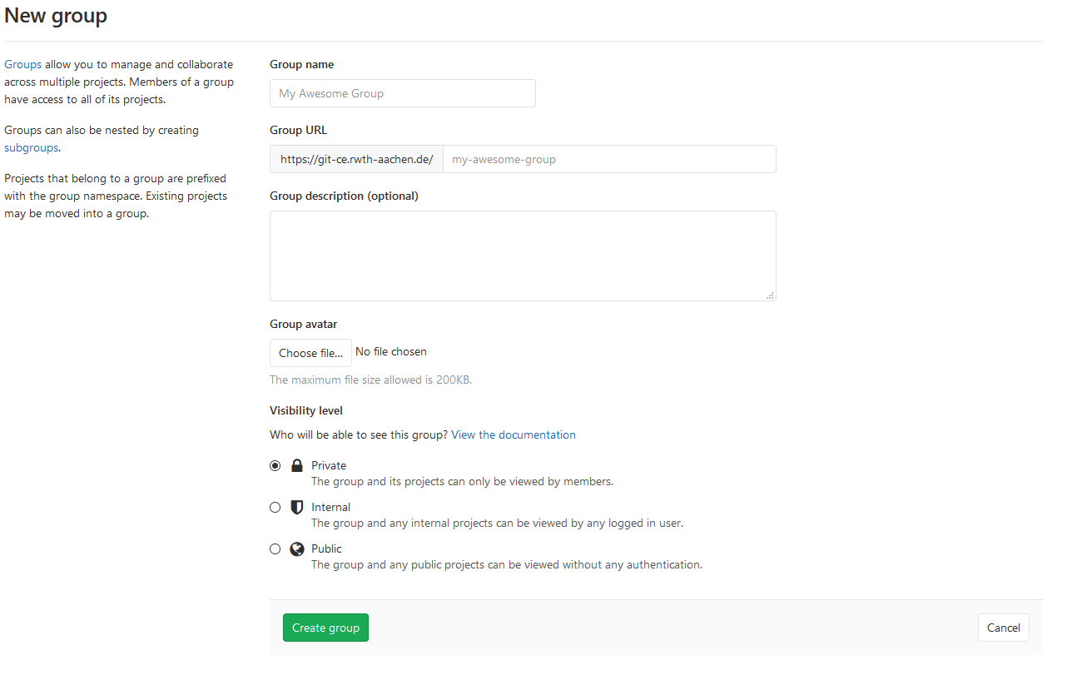Image resolution: width=1067 pixels, height=680 pixels.
Task: Open the Choose file avatar picker
Action: tap(310, 353)
